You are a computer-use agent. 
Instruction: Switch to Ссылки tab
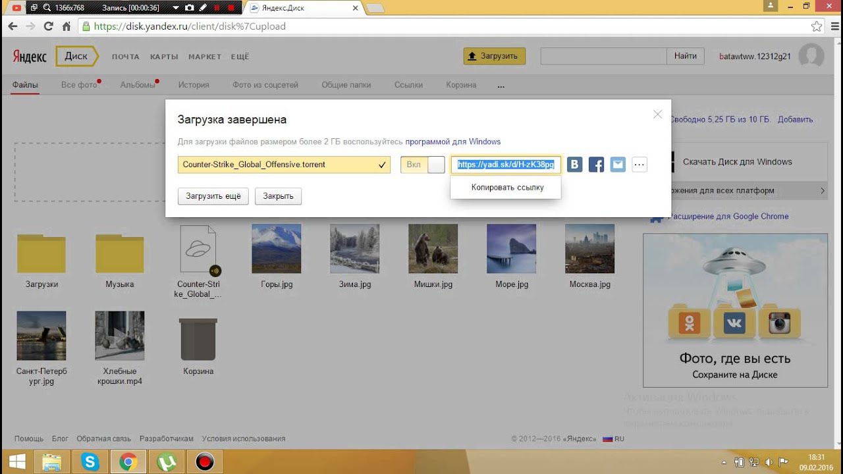(408, 85)
